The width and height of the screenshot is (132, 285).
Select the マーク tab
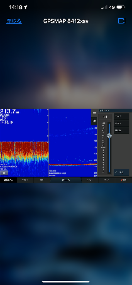click(x=107, y=180)
